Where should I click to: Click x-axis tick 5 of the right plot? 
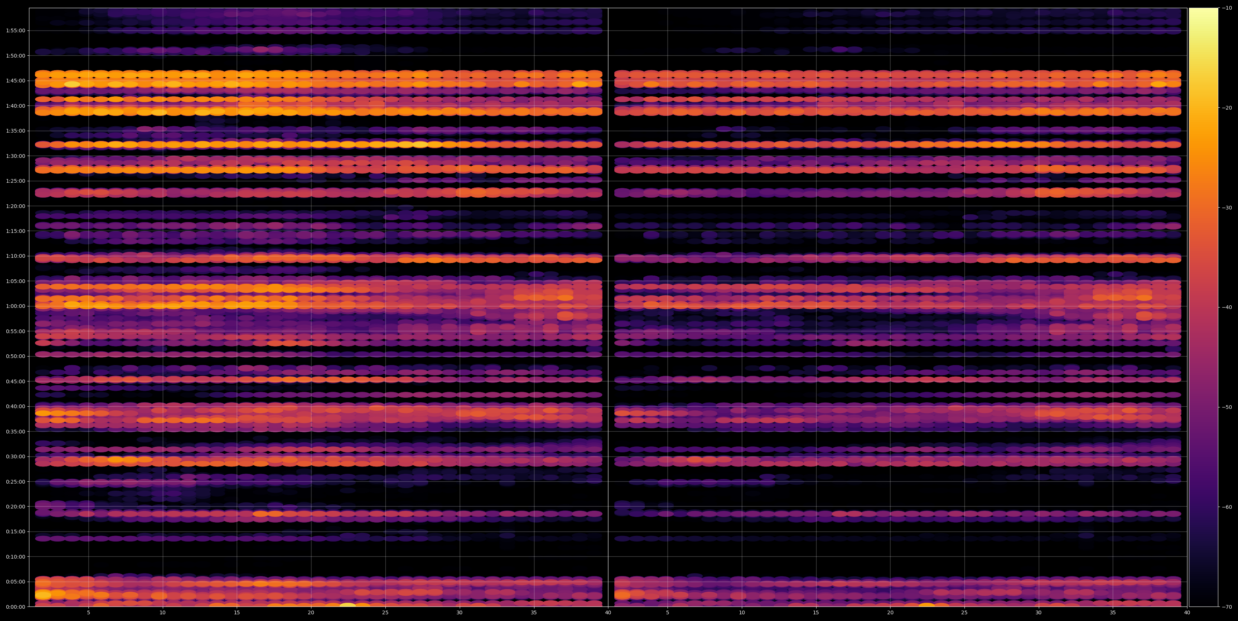coord(668,613)
